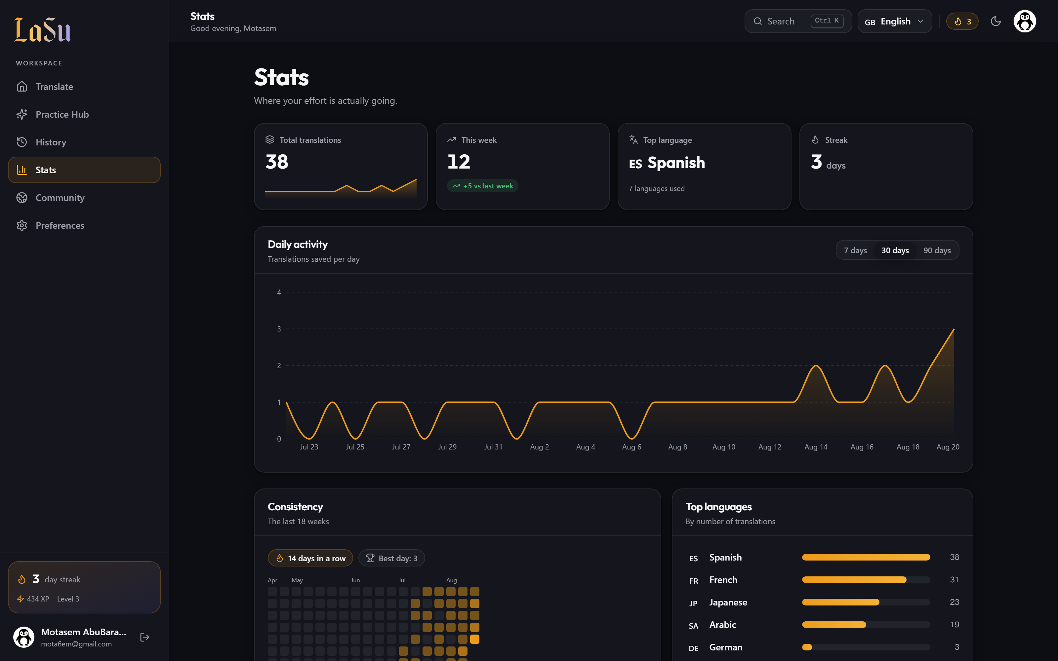Screen dimensions: 1058x661
Task: Open History via the clock icon
Action: 22,142
